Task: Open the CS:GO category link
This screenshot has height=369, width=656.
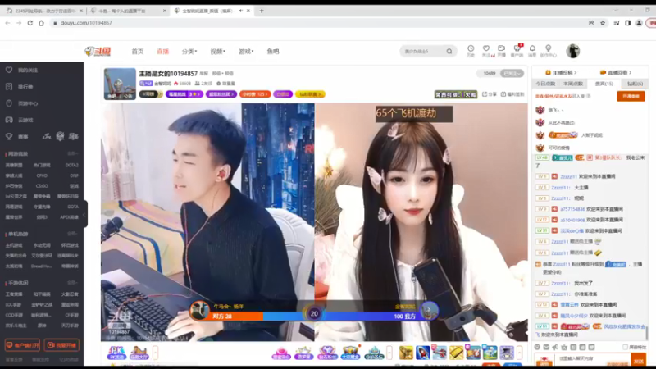Action: coord(42,186)
